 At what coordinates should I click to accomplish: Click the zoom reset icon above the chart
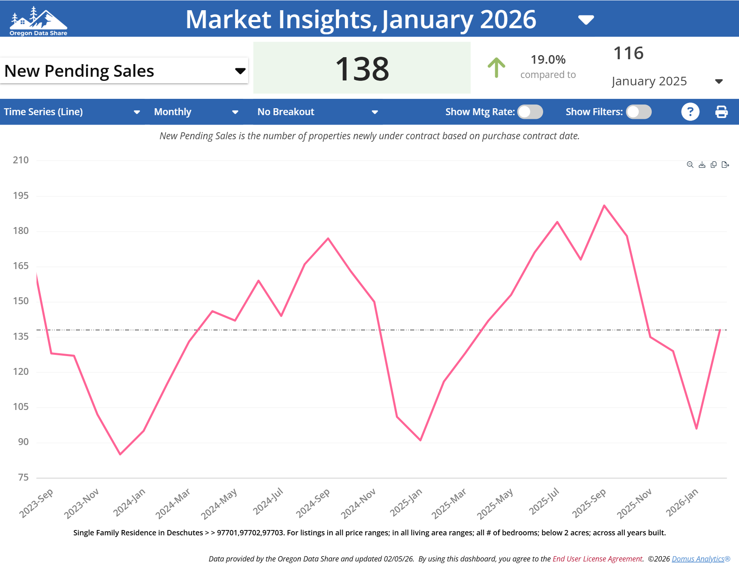coord(690,165)
